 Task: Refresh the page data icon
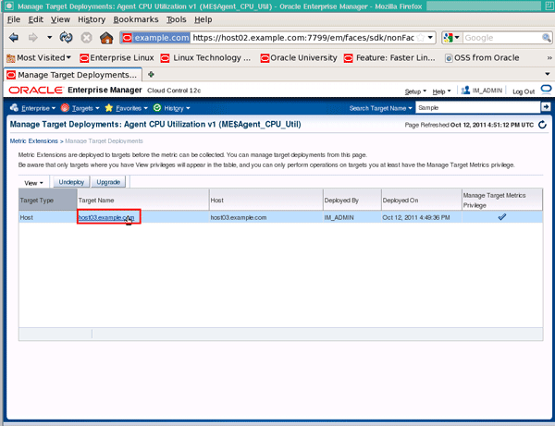coord(542,125)
